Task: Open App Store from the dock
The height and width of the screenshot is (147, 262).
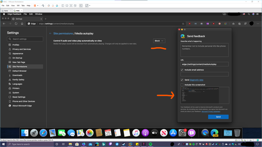Action: (173, 133)
